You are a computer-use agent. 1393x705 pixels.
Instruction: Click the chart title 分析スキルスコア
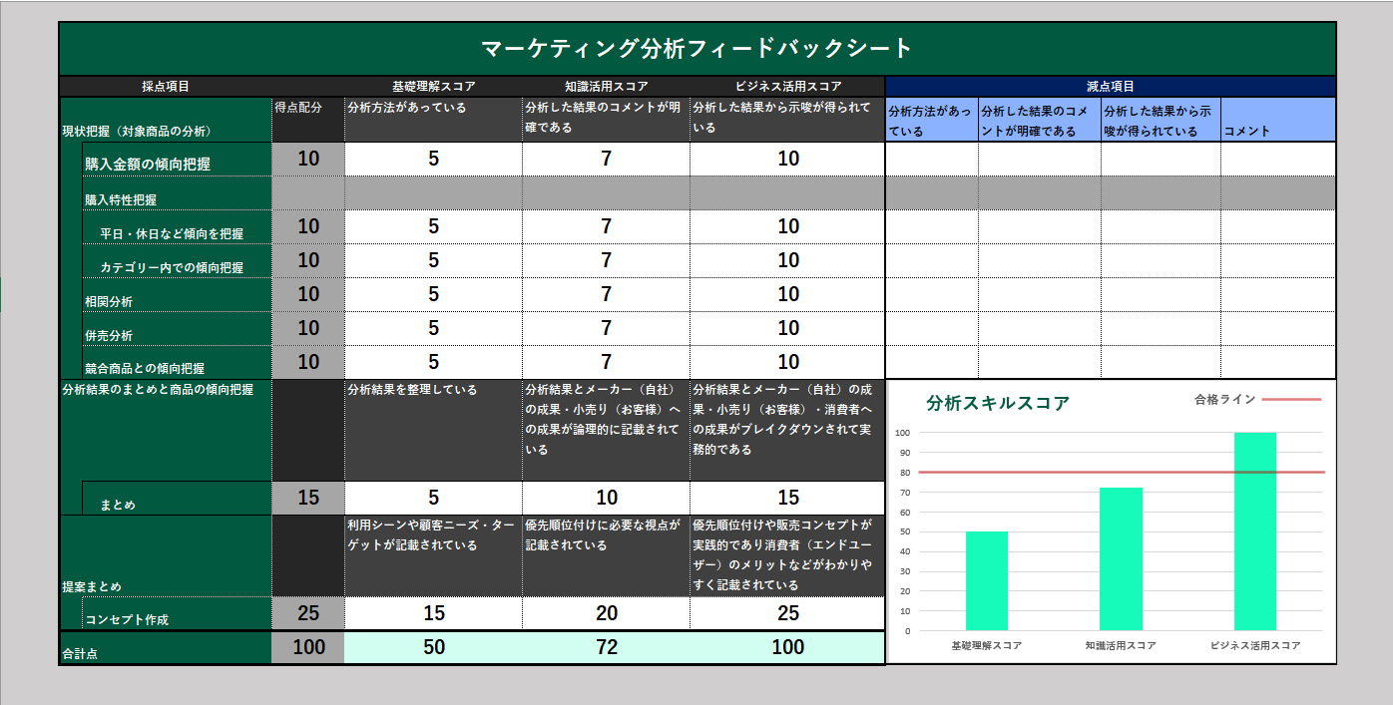(x=997, y=403)
